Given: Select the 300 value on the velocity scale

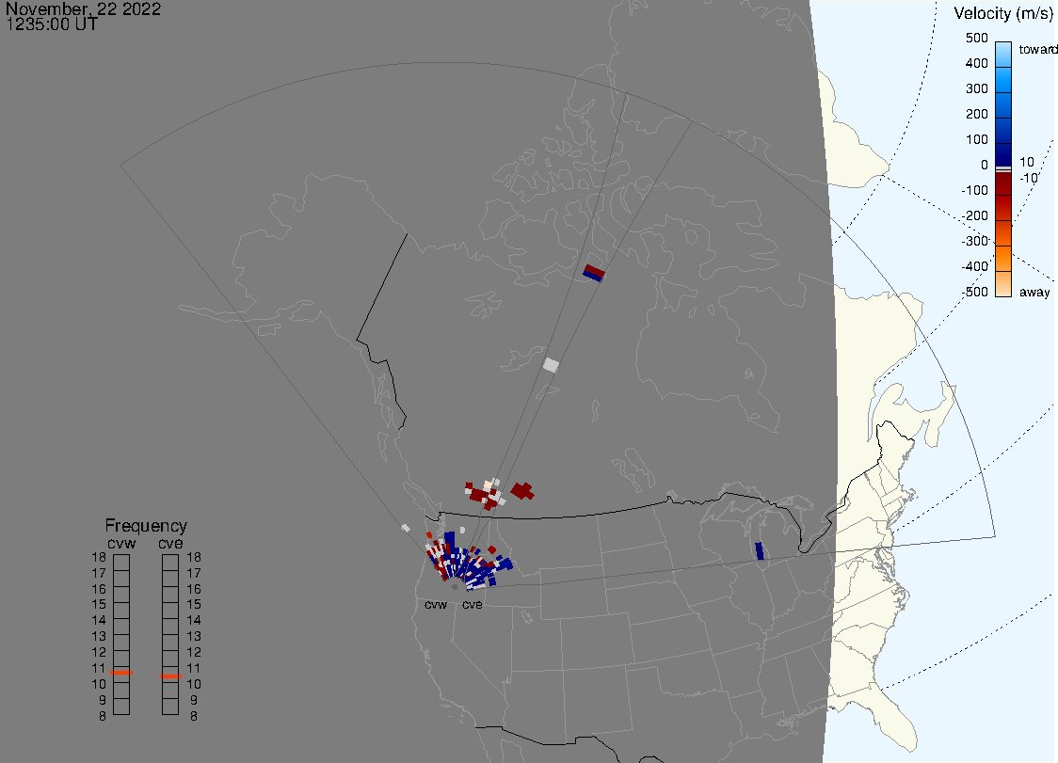Looking at the screenshot, I should (x=976, y=88).
